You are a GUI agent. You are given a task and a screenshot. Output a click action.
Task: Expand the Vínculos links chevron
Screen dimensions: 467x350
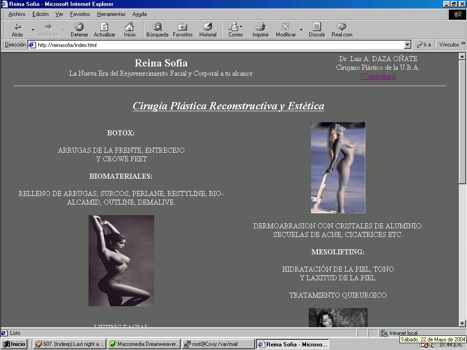click(463, 43)
